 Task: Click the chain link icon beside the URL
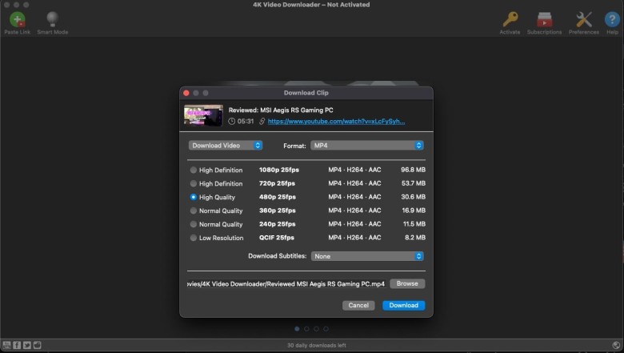pos(262,122)
